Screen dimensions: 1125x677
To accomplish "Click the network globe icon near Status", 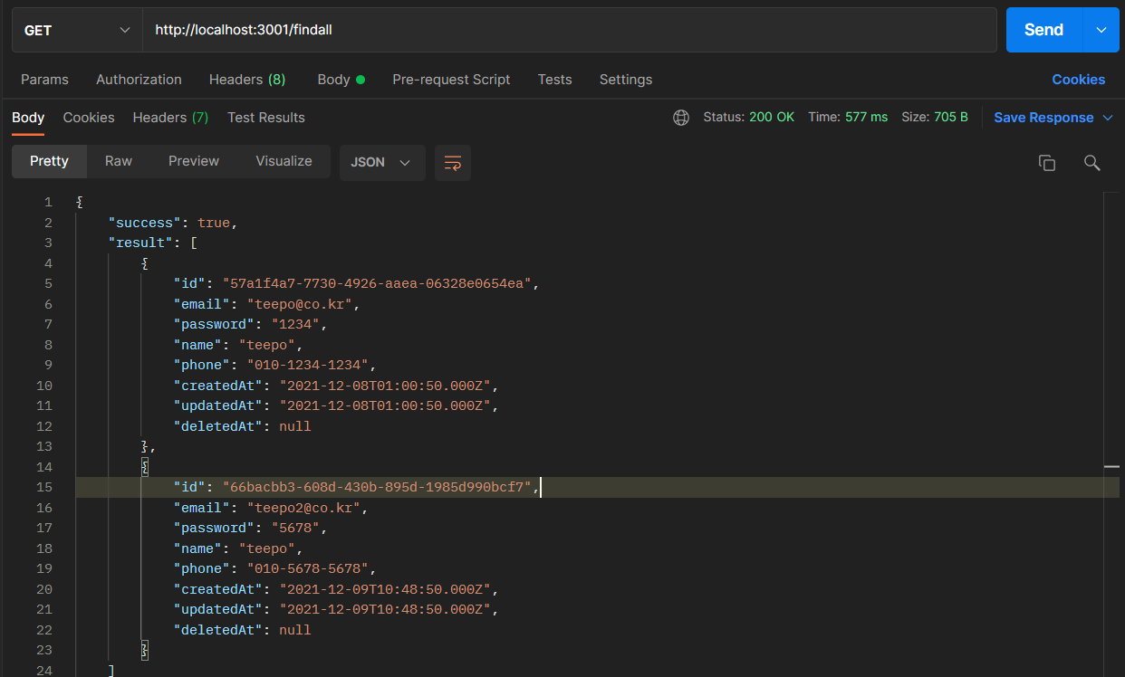I will click(x=681, y=118).
